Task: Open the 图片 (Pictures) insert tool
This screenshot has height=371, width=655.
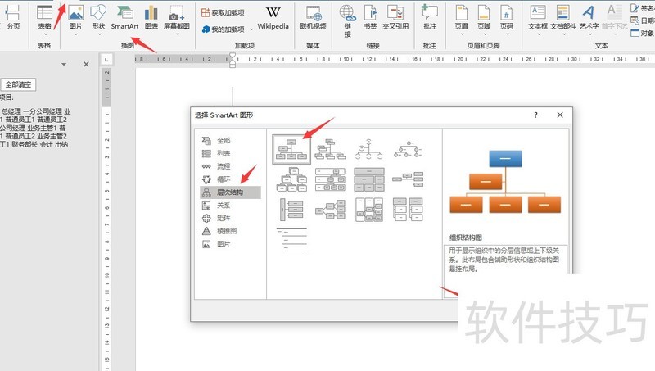Action: click(x=75, y=17)
